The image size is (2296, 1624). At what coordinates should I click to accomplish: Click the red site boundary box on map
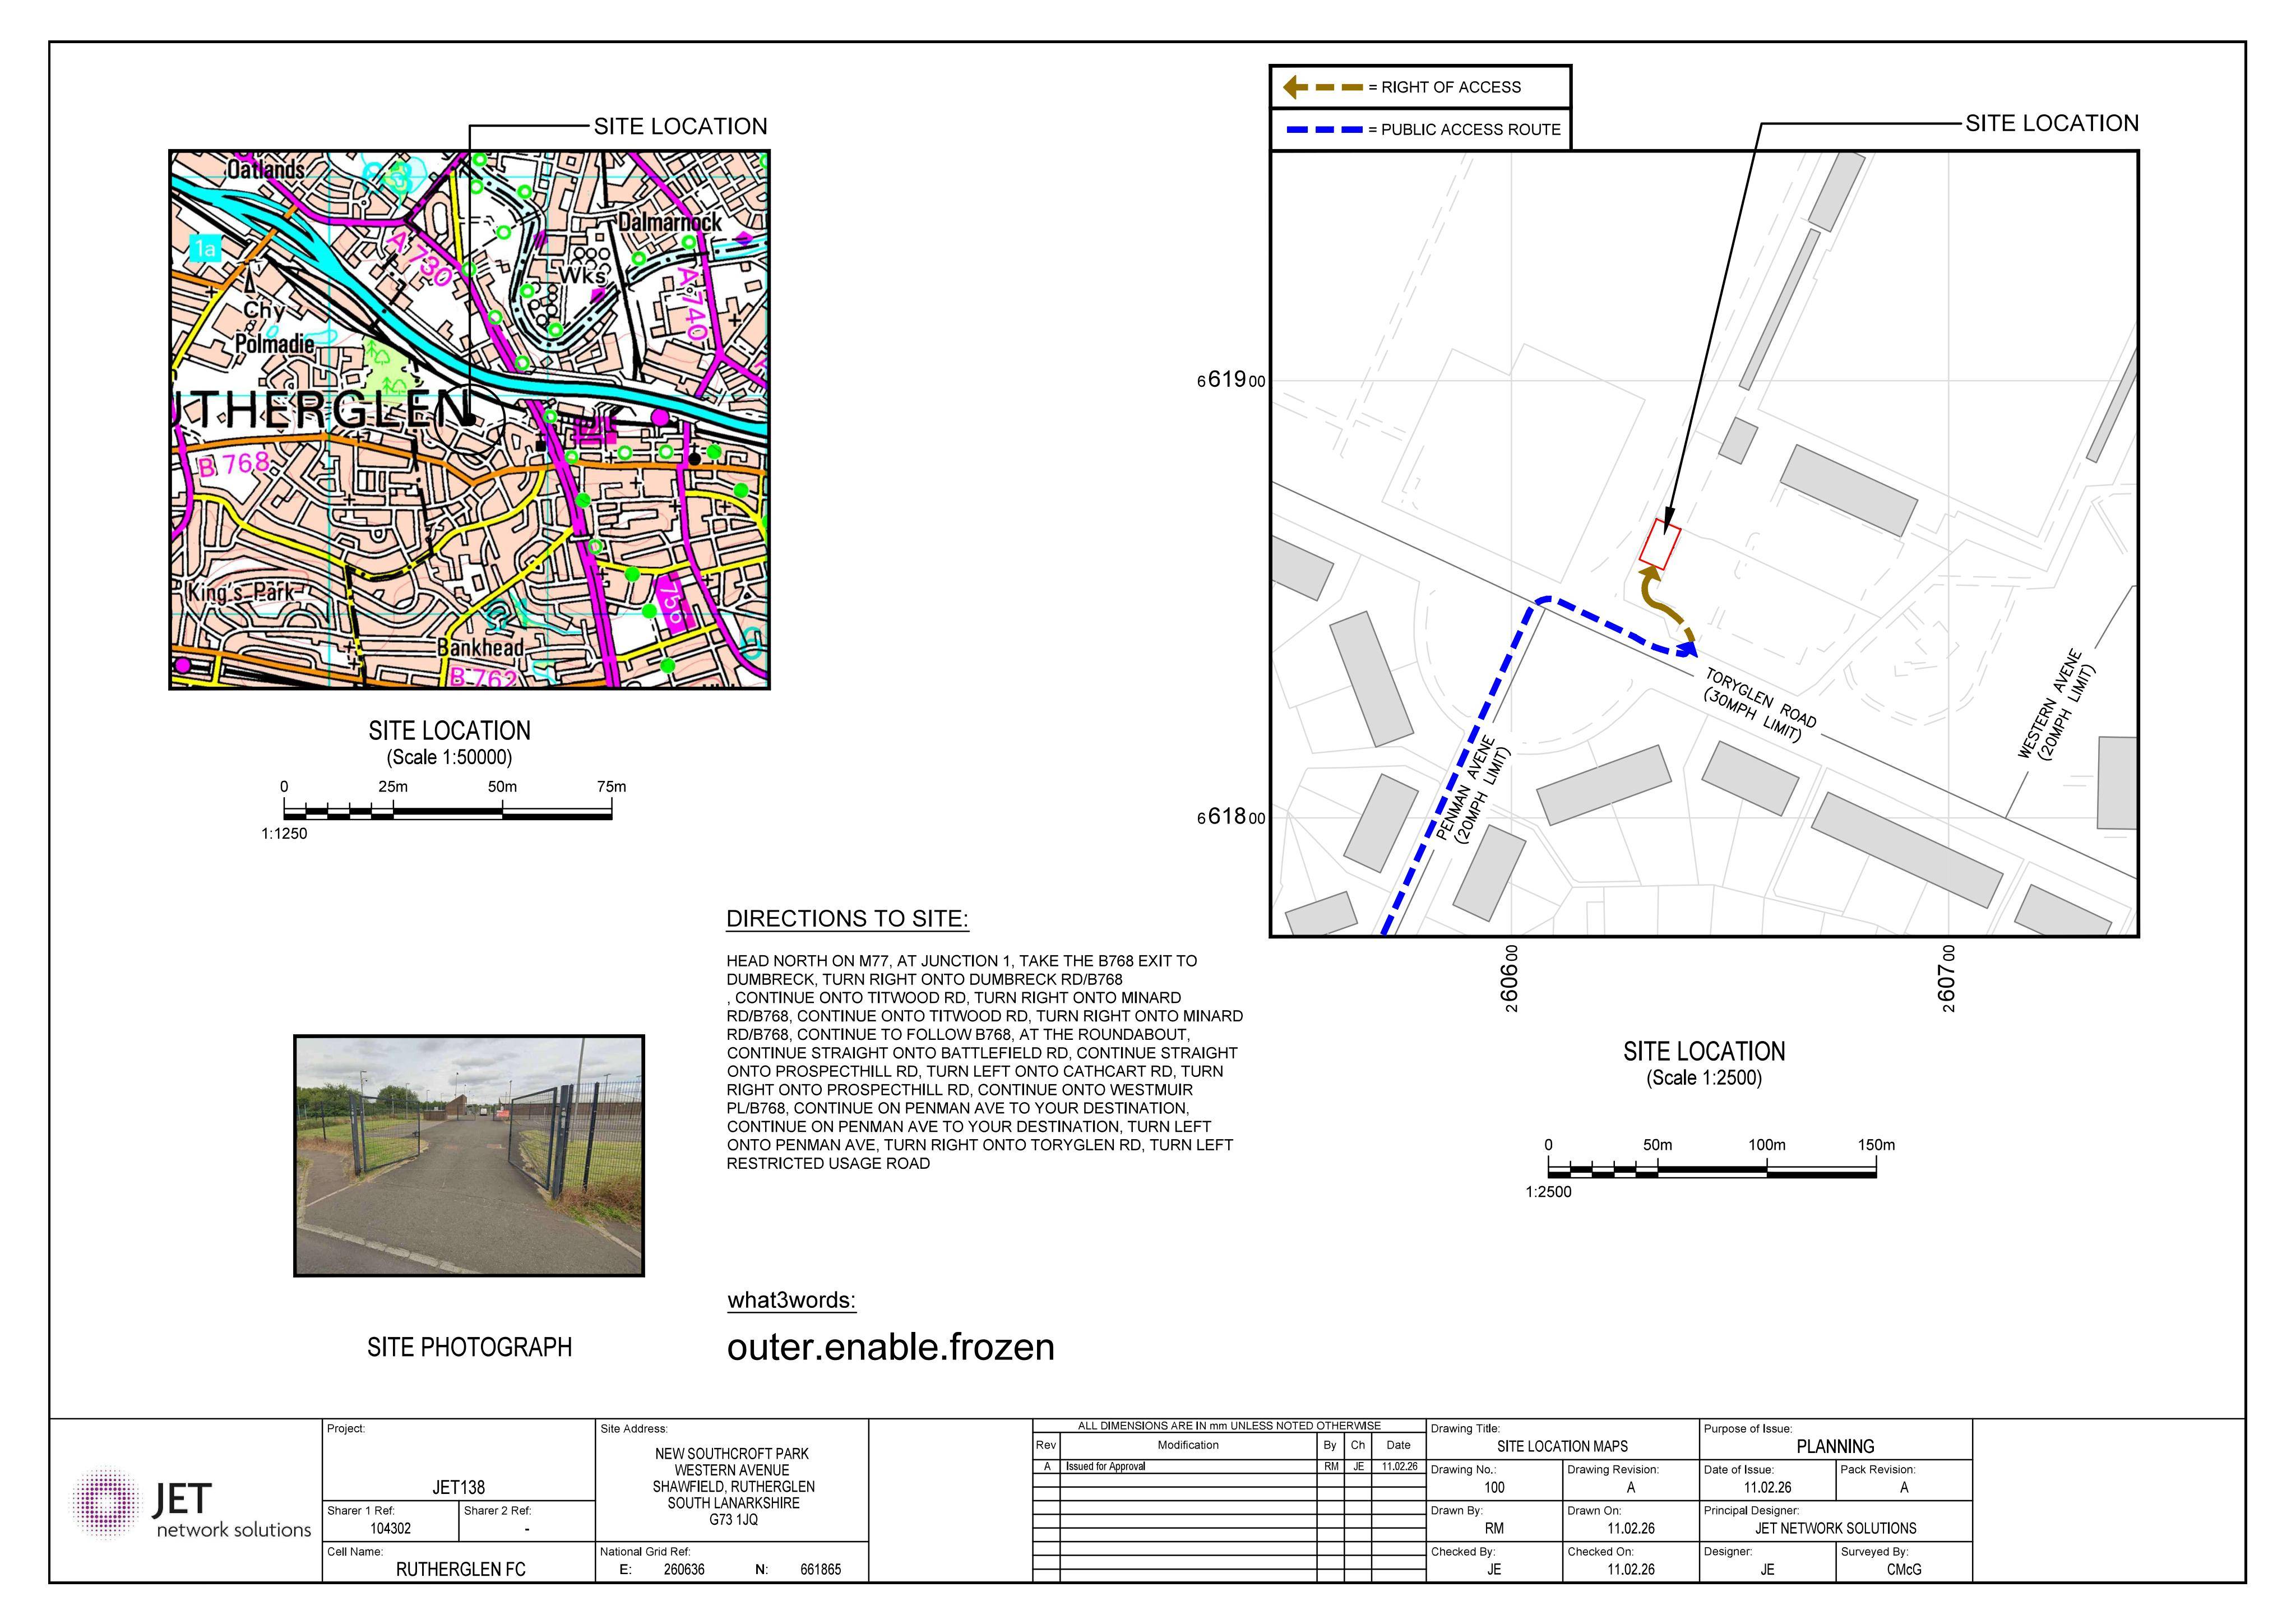pyautogui.click(x=1660, y=544)
